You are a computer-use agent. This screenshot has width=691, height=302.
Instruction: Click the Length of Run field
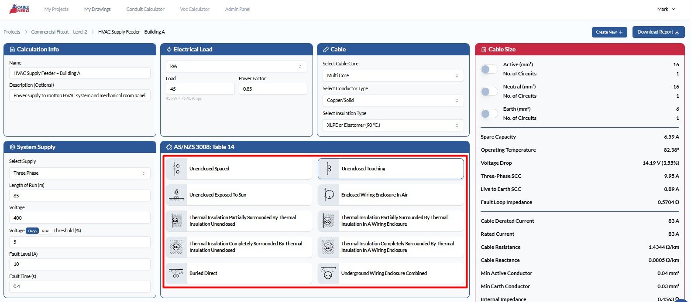(x=79, y=196)
